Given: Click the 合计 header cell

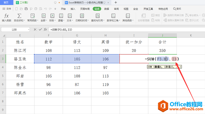Looking at the screenshot, I should click(x=162, y=42).
